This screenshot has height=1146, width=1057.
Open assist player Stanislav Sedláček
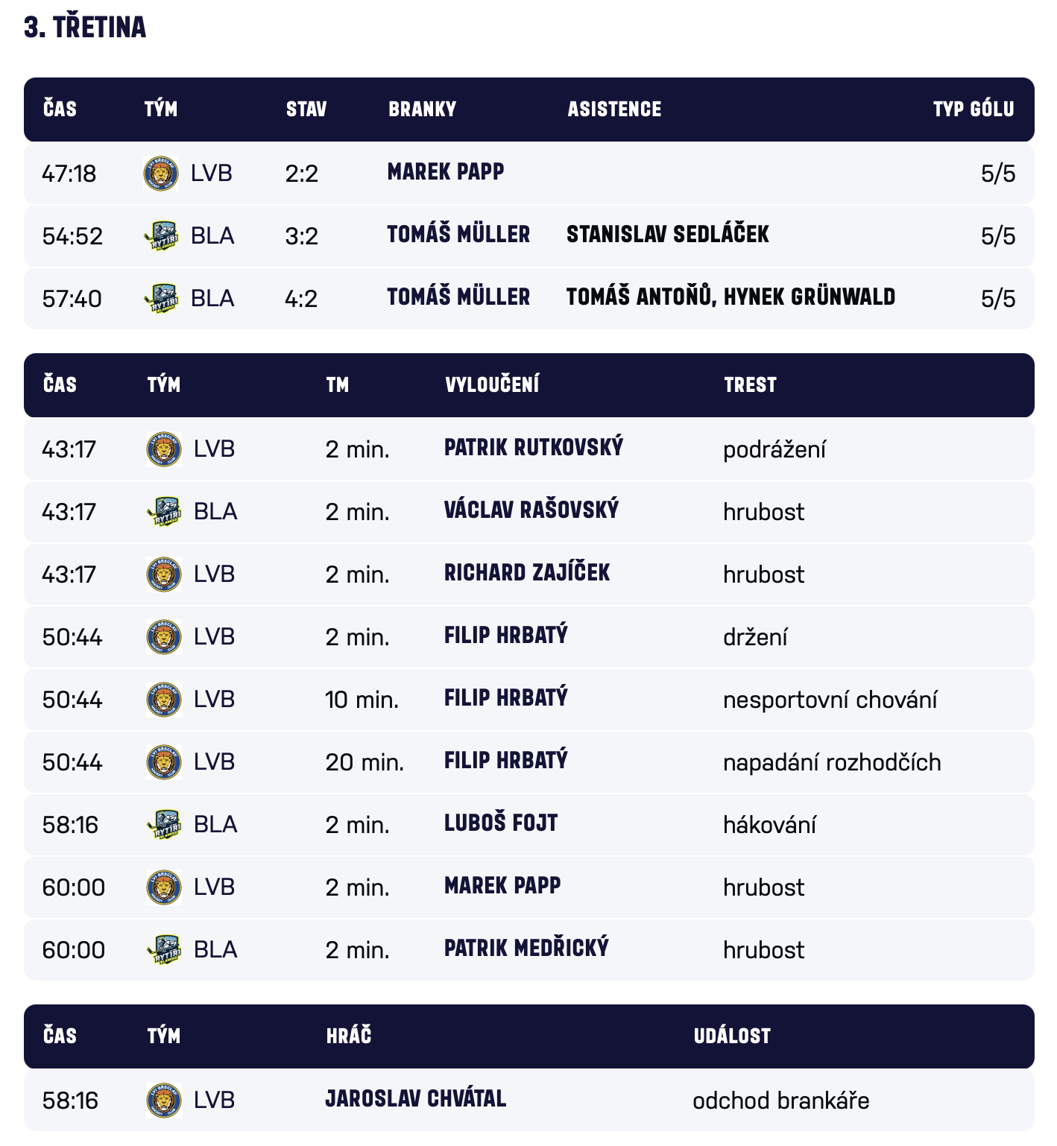[x=667, y=235]
